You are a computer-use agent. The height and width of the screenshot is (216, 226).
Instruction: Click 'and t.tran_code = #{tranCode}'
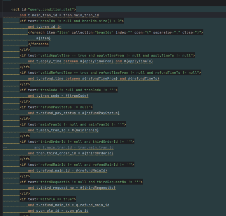pos(58,96)
